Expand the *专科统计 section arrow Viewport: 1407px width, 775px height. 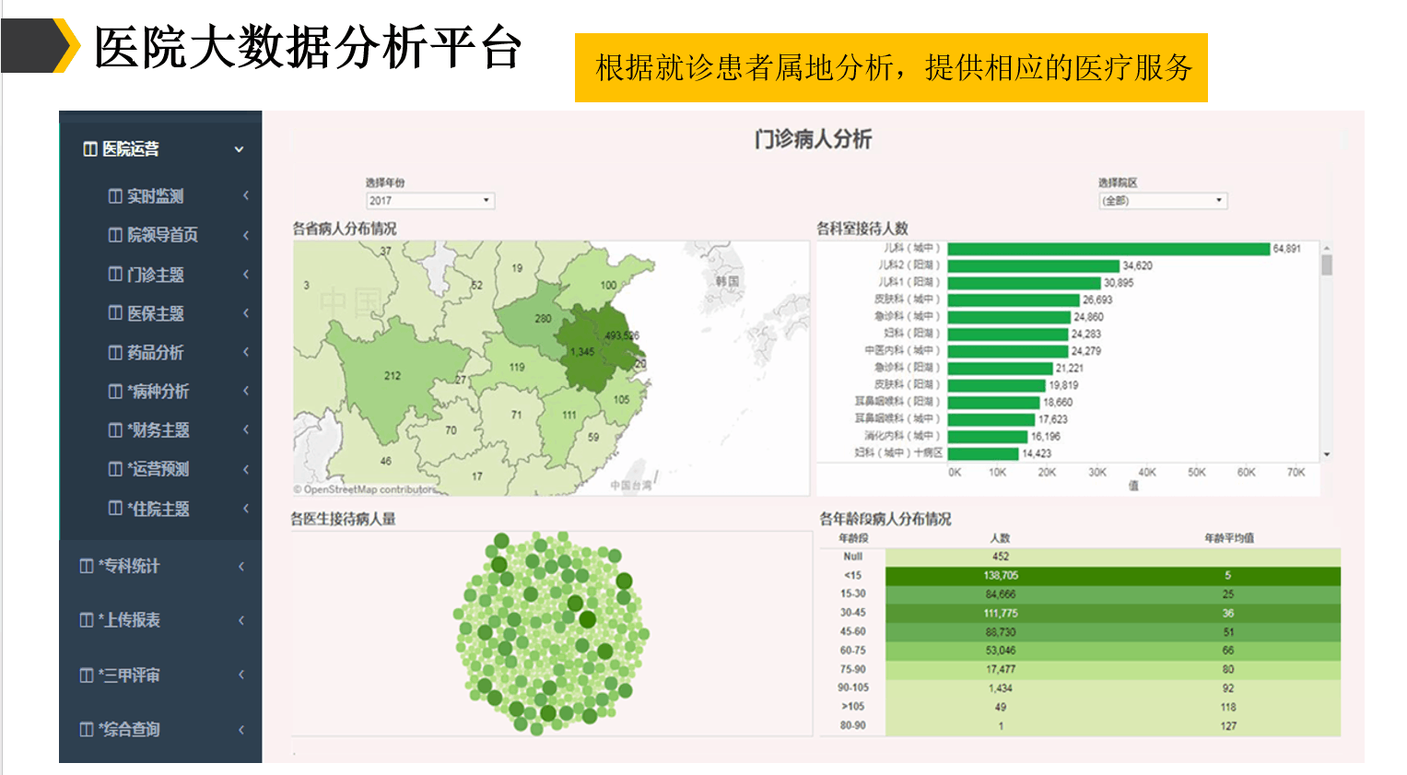point(241,566)
